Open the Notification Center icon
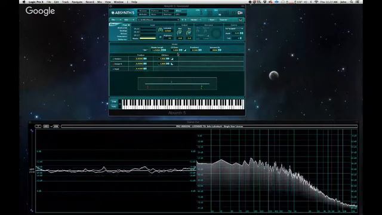The height and width of the screenshot is (215, 382). click(358, 2)
